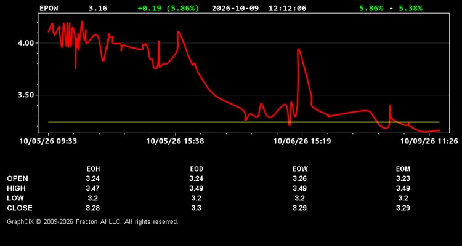
Task: Click the EOM column header
Action: 403,169
